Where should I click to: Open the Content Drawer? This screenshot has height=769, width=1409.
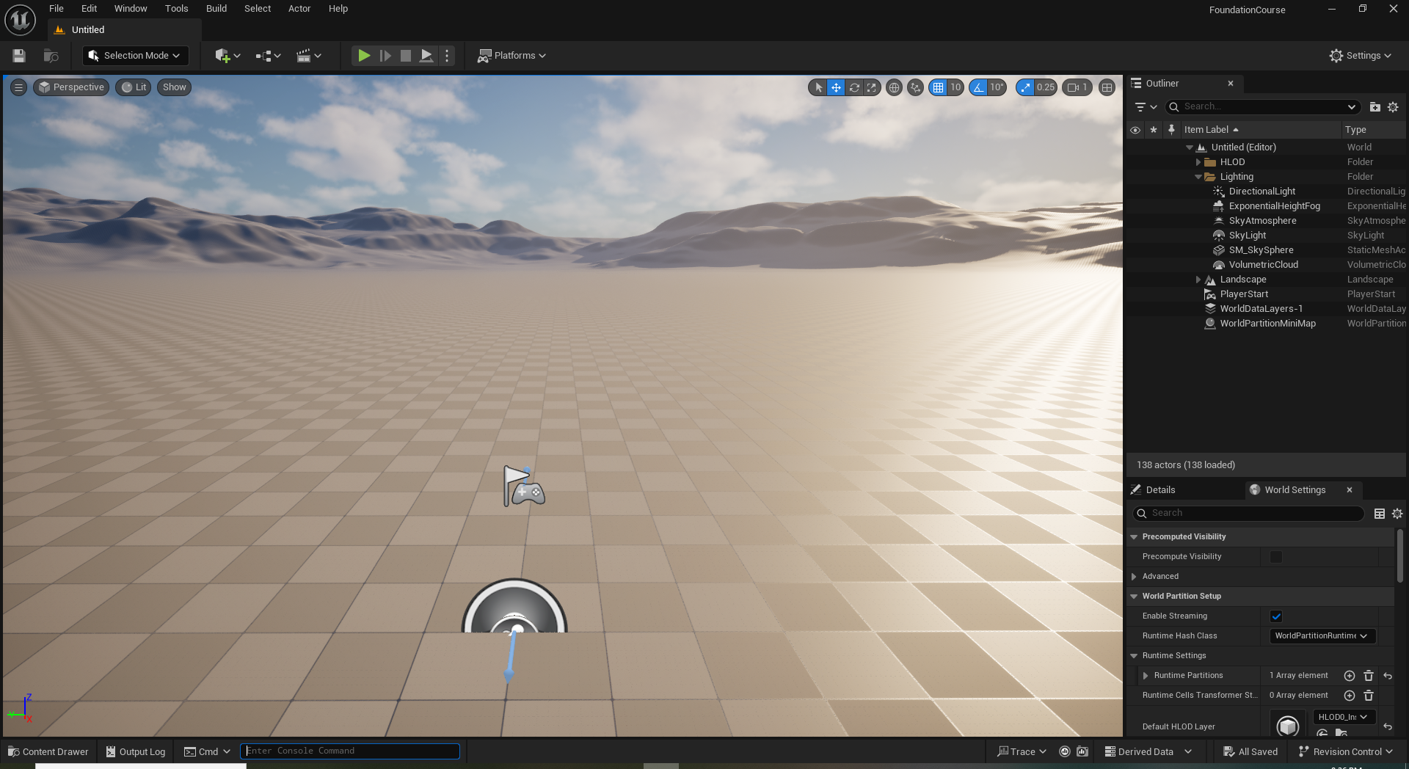click(48, 751)
